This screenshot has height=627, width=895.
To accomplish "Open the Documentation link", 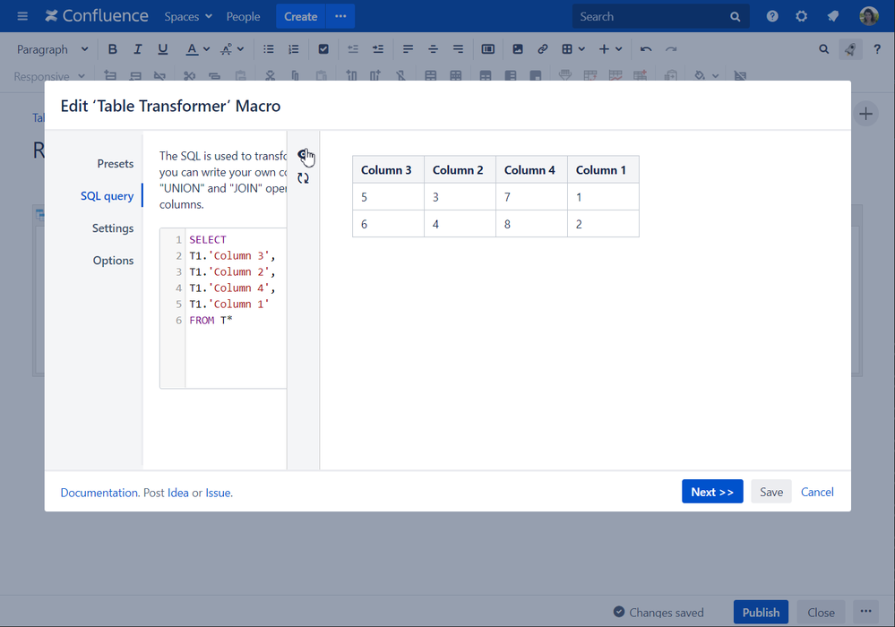I will tap(99, 493).
